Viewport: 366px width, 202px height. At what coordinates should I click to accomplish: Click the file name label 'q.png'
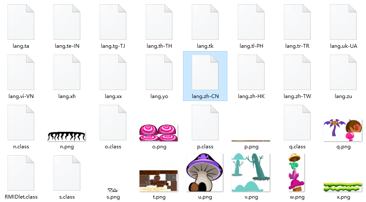(343, 147)
